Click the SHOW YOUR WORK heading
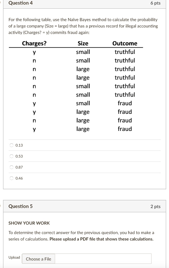The width and height of the screenshot is (169, 268). [29, 223]
